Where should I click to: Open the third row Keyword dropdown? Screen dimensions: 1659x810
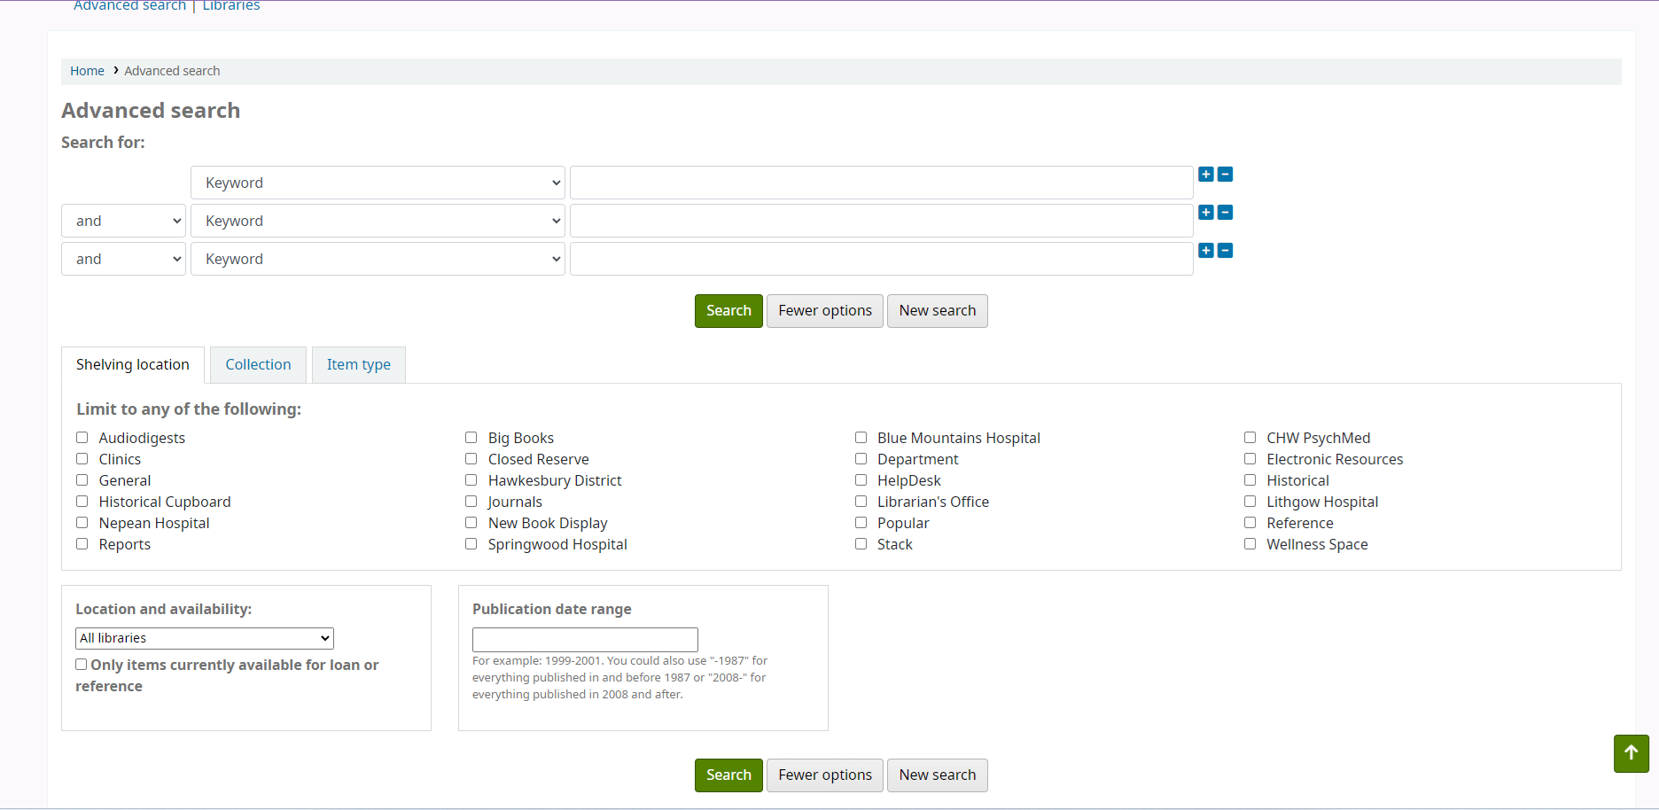pyautogui.click(x=378, y=259)
